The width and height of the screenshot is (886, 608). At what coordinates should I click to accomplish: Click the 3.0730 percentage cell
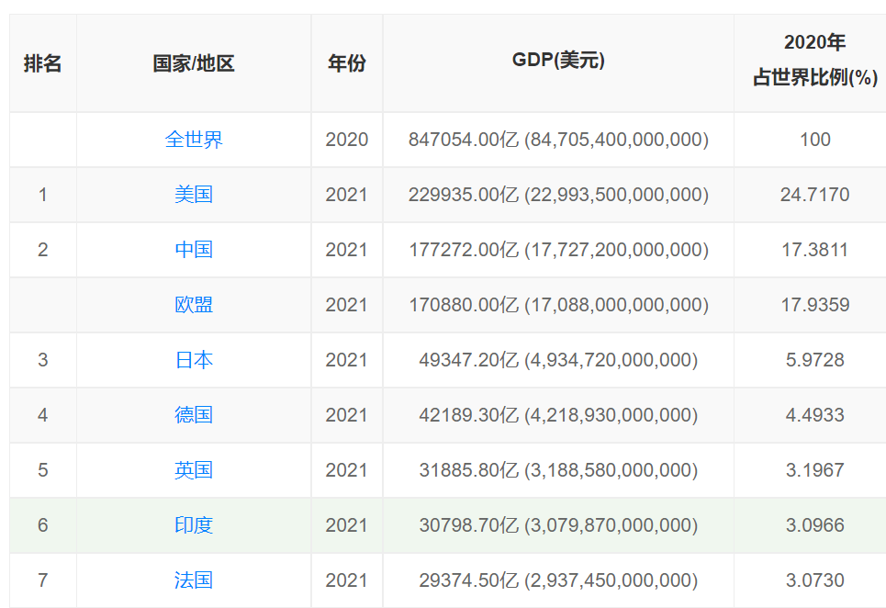pos(814,580)
